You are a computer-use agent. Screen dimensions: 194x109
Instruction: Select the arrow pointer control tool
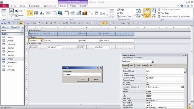[30, 13]
